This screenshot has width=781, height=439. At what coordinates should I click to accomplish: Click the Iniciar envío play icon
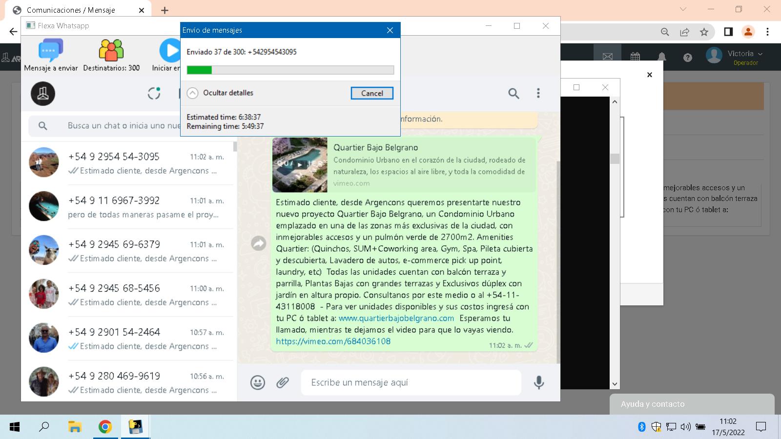(170, 50)
